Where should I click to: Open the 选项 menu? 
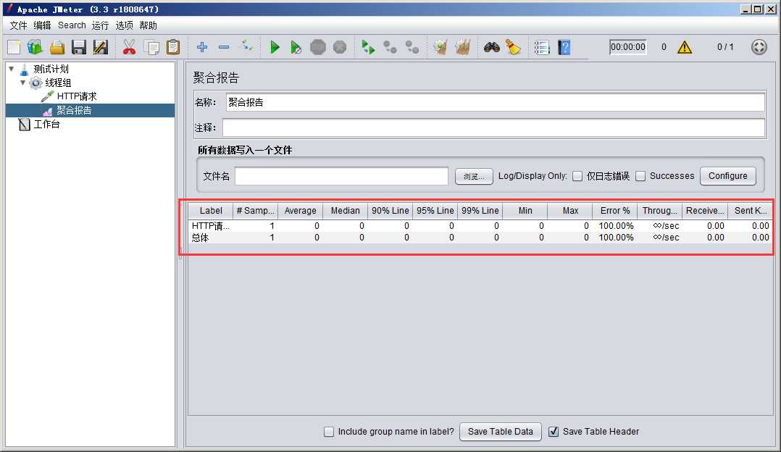pyautogui.click(x=124, y=25)
